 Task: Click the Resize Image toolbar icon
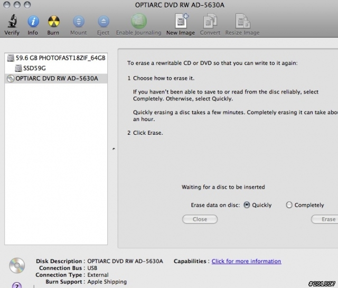pyautogui.click(x=242, y=21)
